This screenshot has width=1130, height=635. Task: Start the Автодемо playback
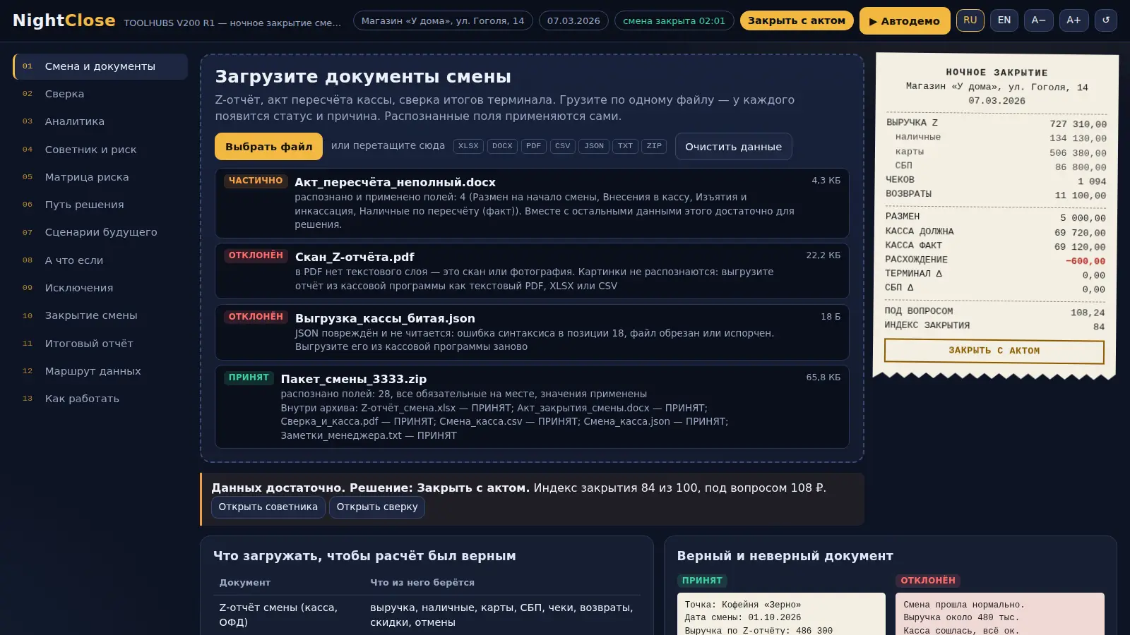click(905, 21)
